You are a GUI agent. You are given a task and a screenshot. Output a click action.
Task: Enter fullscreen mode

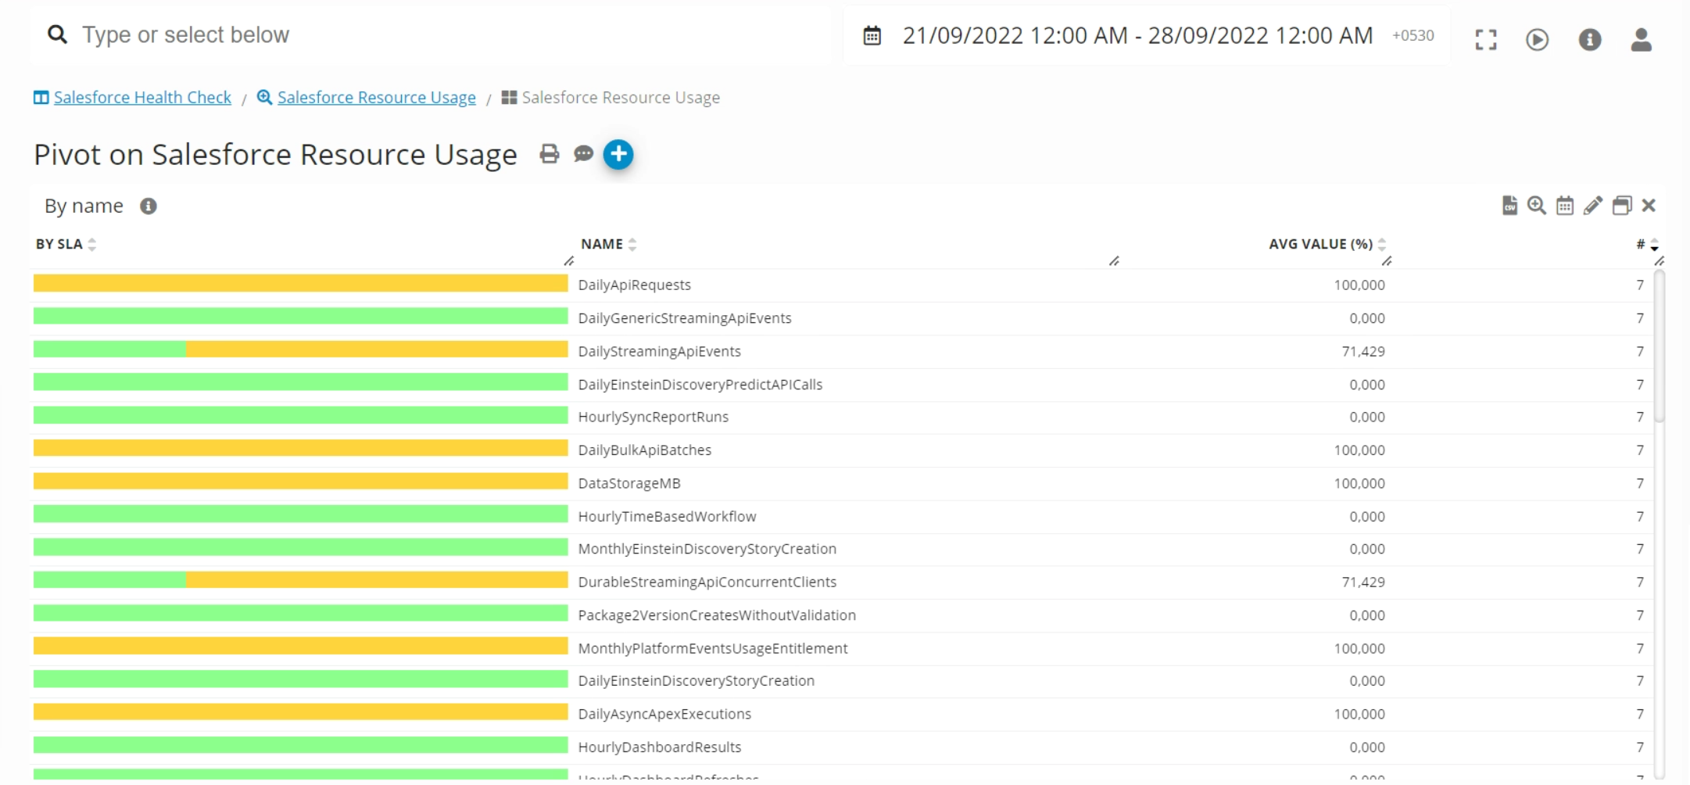(x=1486, y=39)
